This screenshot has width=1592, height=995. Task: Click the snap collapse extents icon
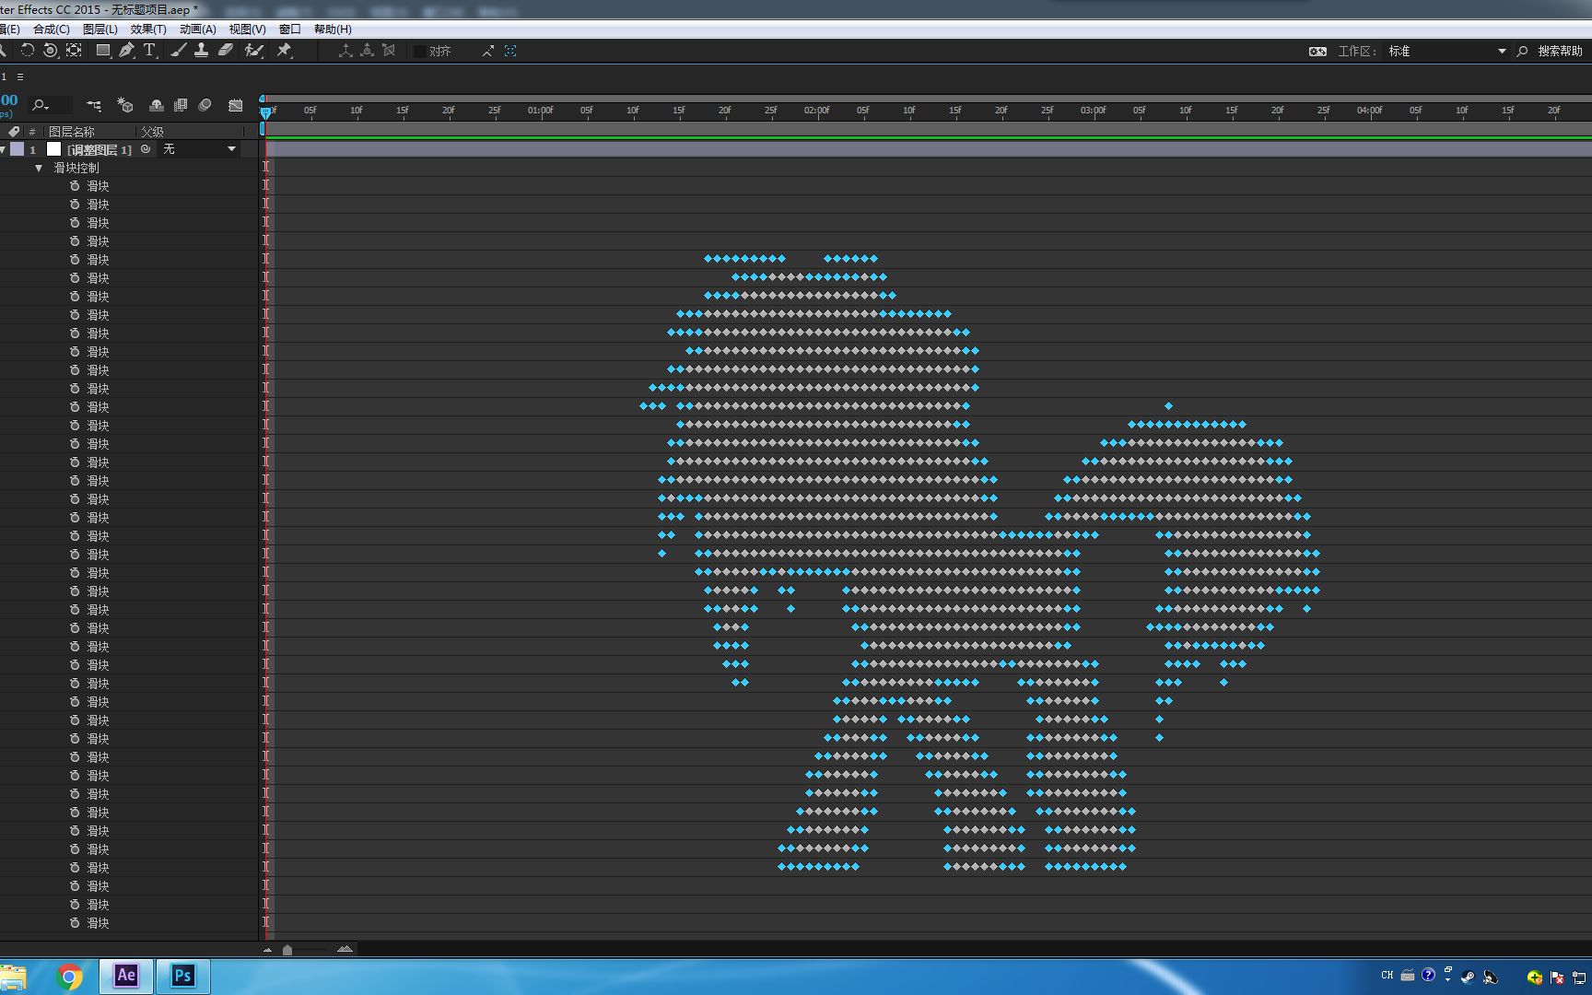(487, 51)
